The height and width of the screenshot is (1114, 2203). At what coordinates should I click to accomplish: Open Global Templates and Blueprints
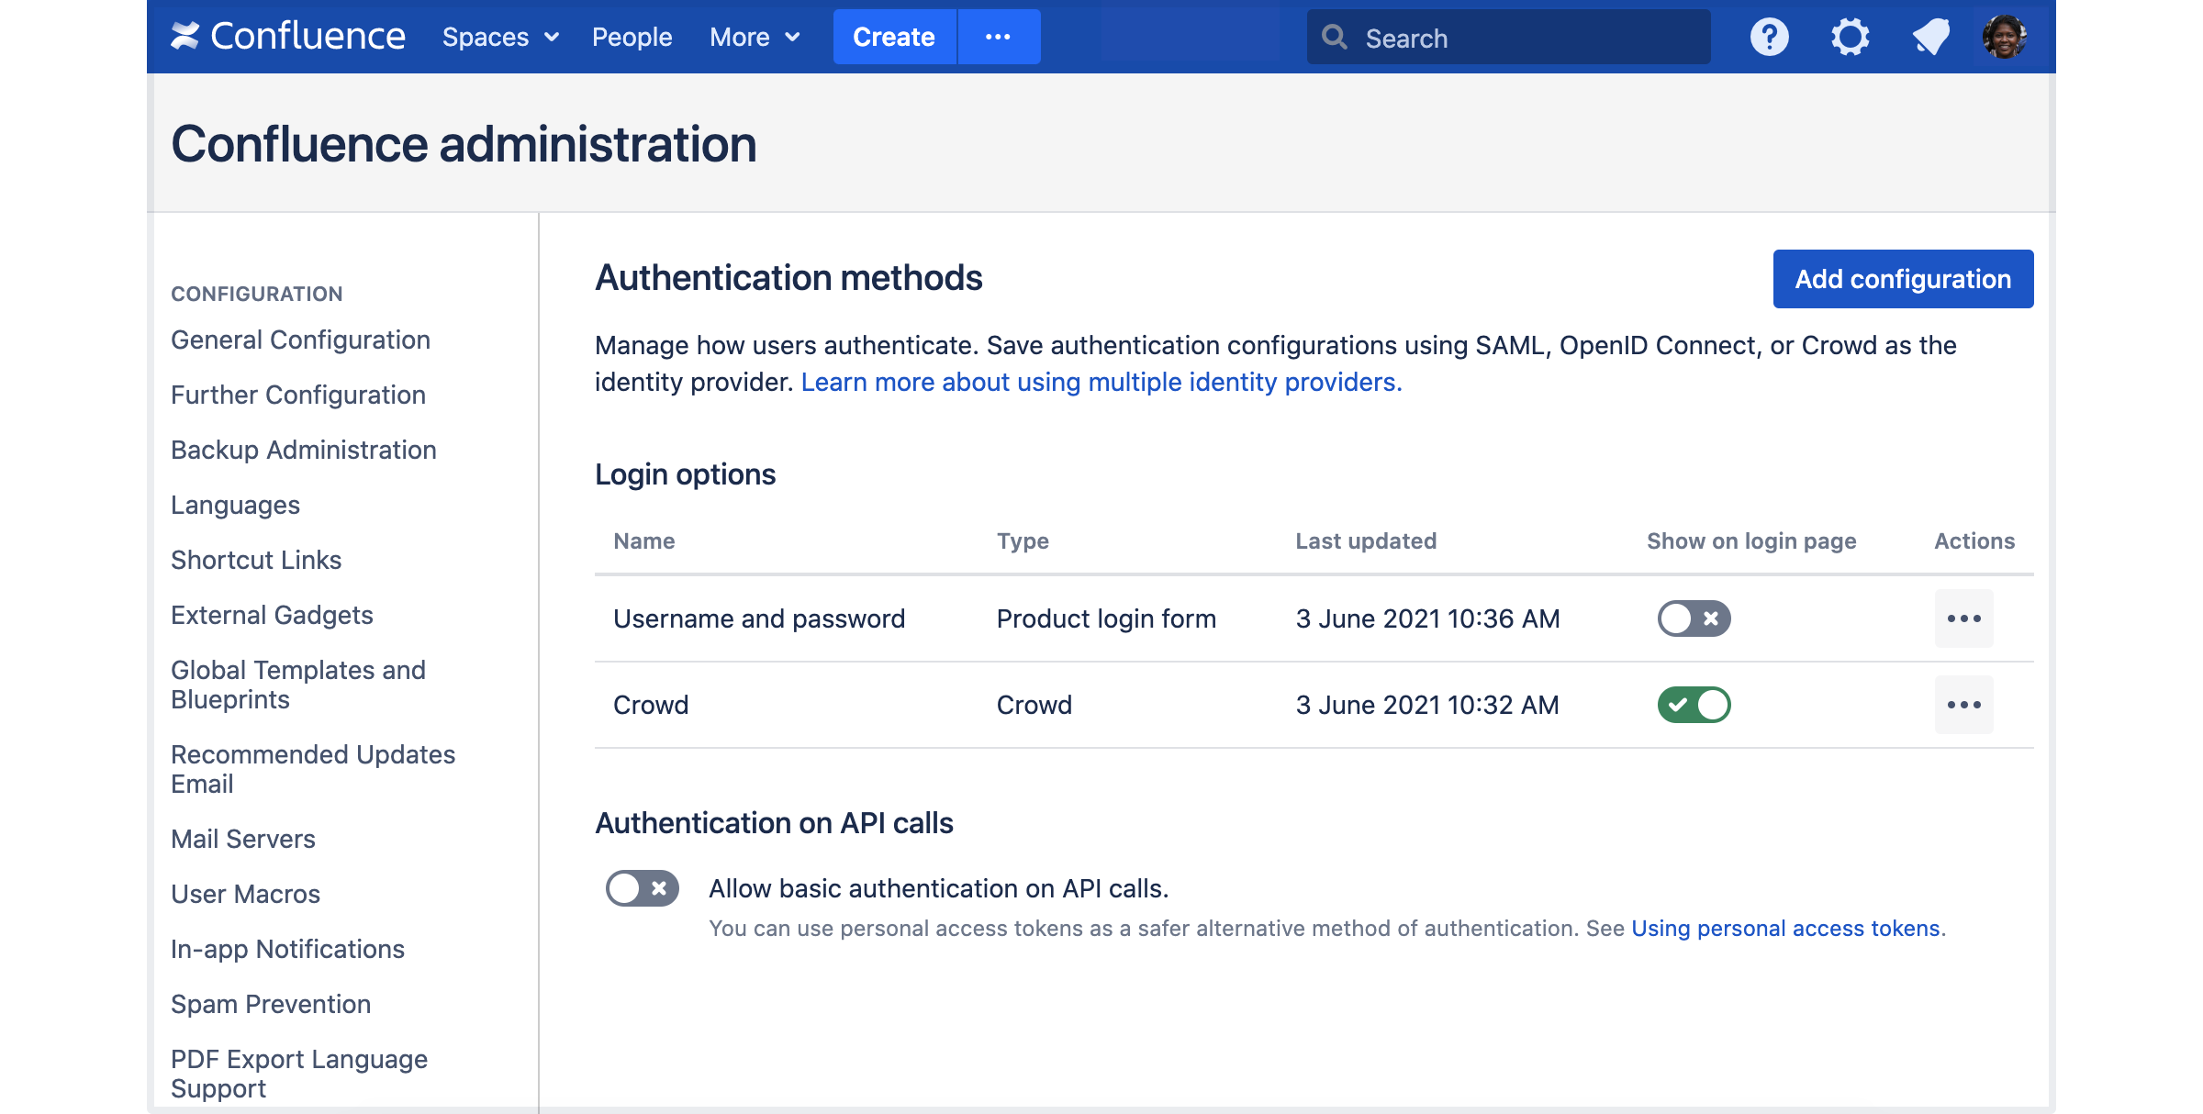tap(298, 685)
